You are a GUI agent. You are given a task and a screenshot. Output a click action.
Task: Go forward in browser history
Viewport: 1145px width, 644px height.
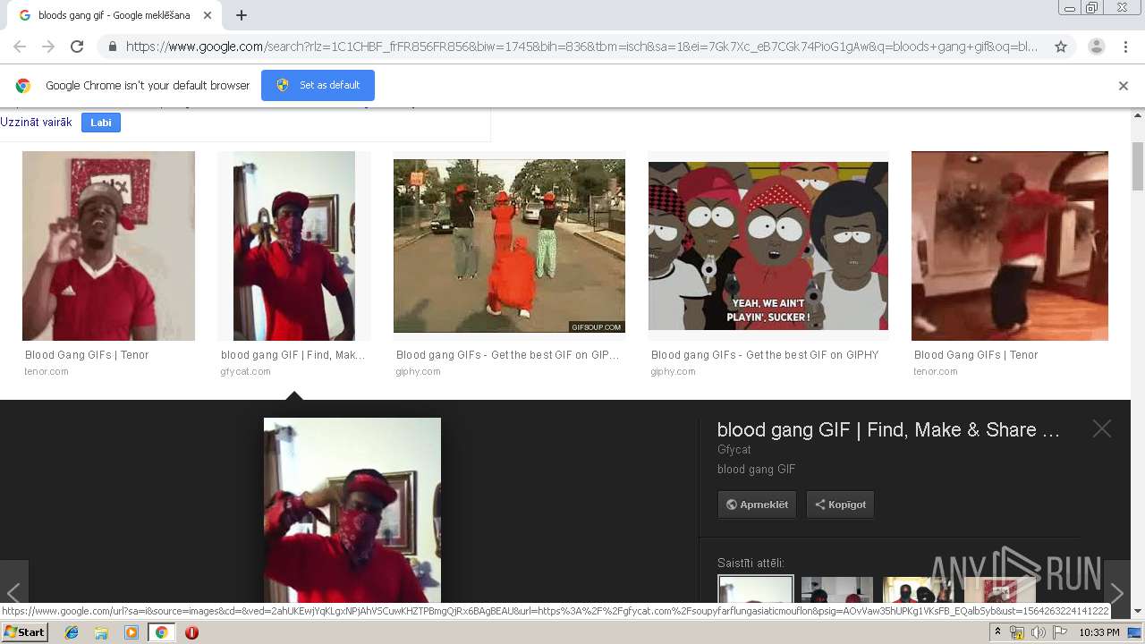pyautogui.click(x=48, y=47)
